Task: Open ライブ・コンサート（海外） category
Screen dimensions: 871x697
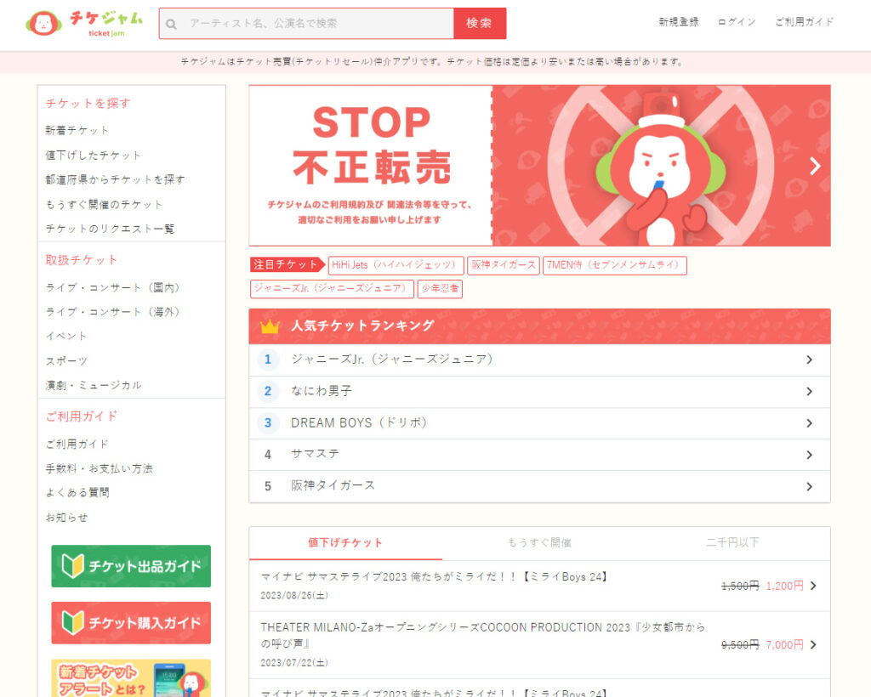Action: pyautogui.click(x=112, y=312)
